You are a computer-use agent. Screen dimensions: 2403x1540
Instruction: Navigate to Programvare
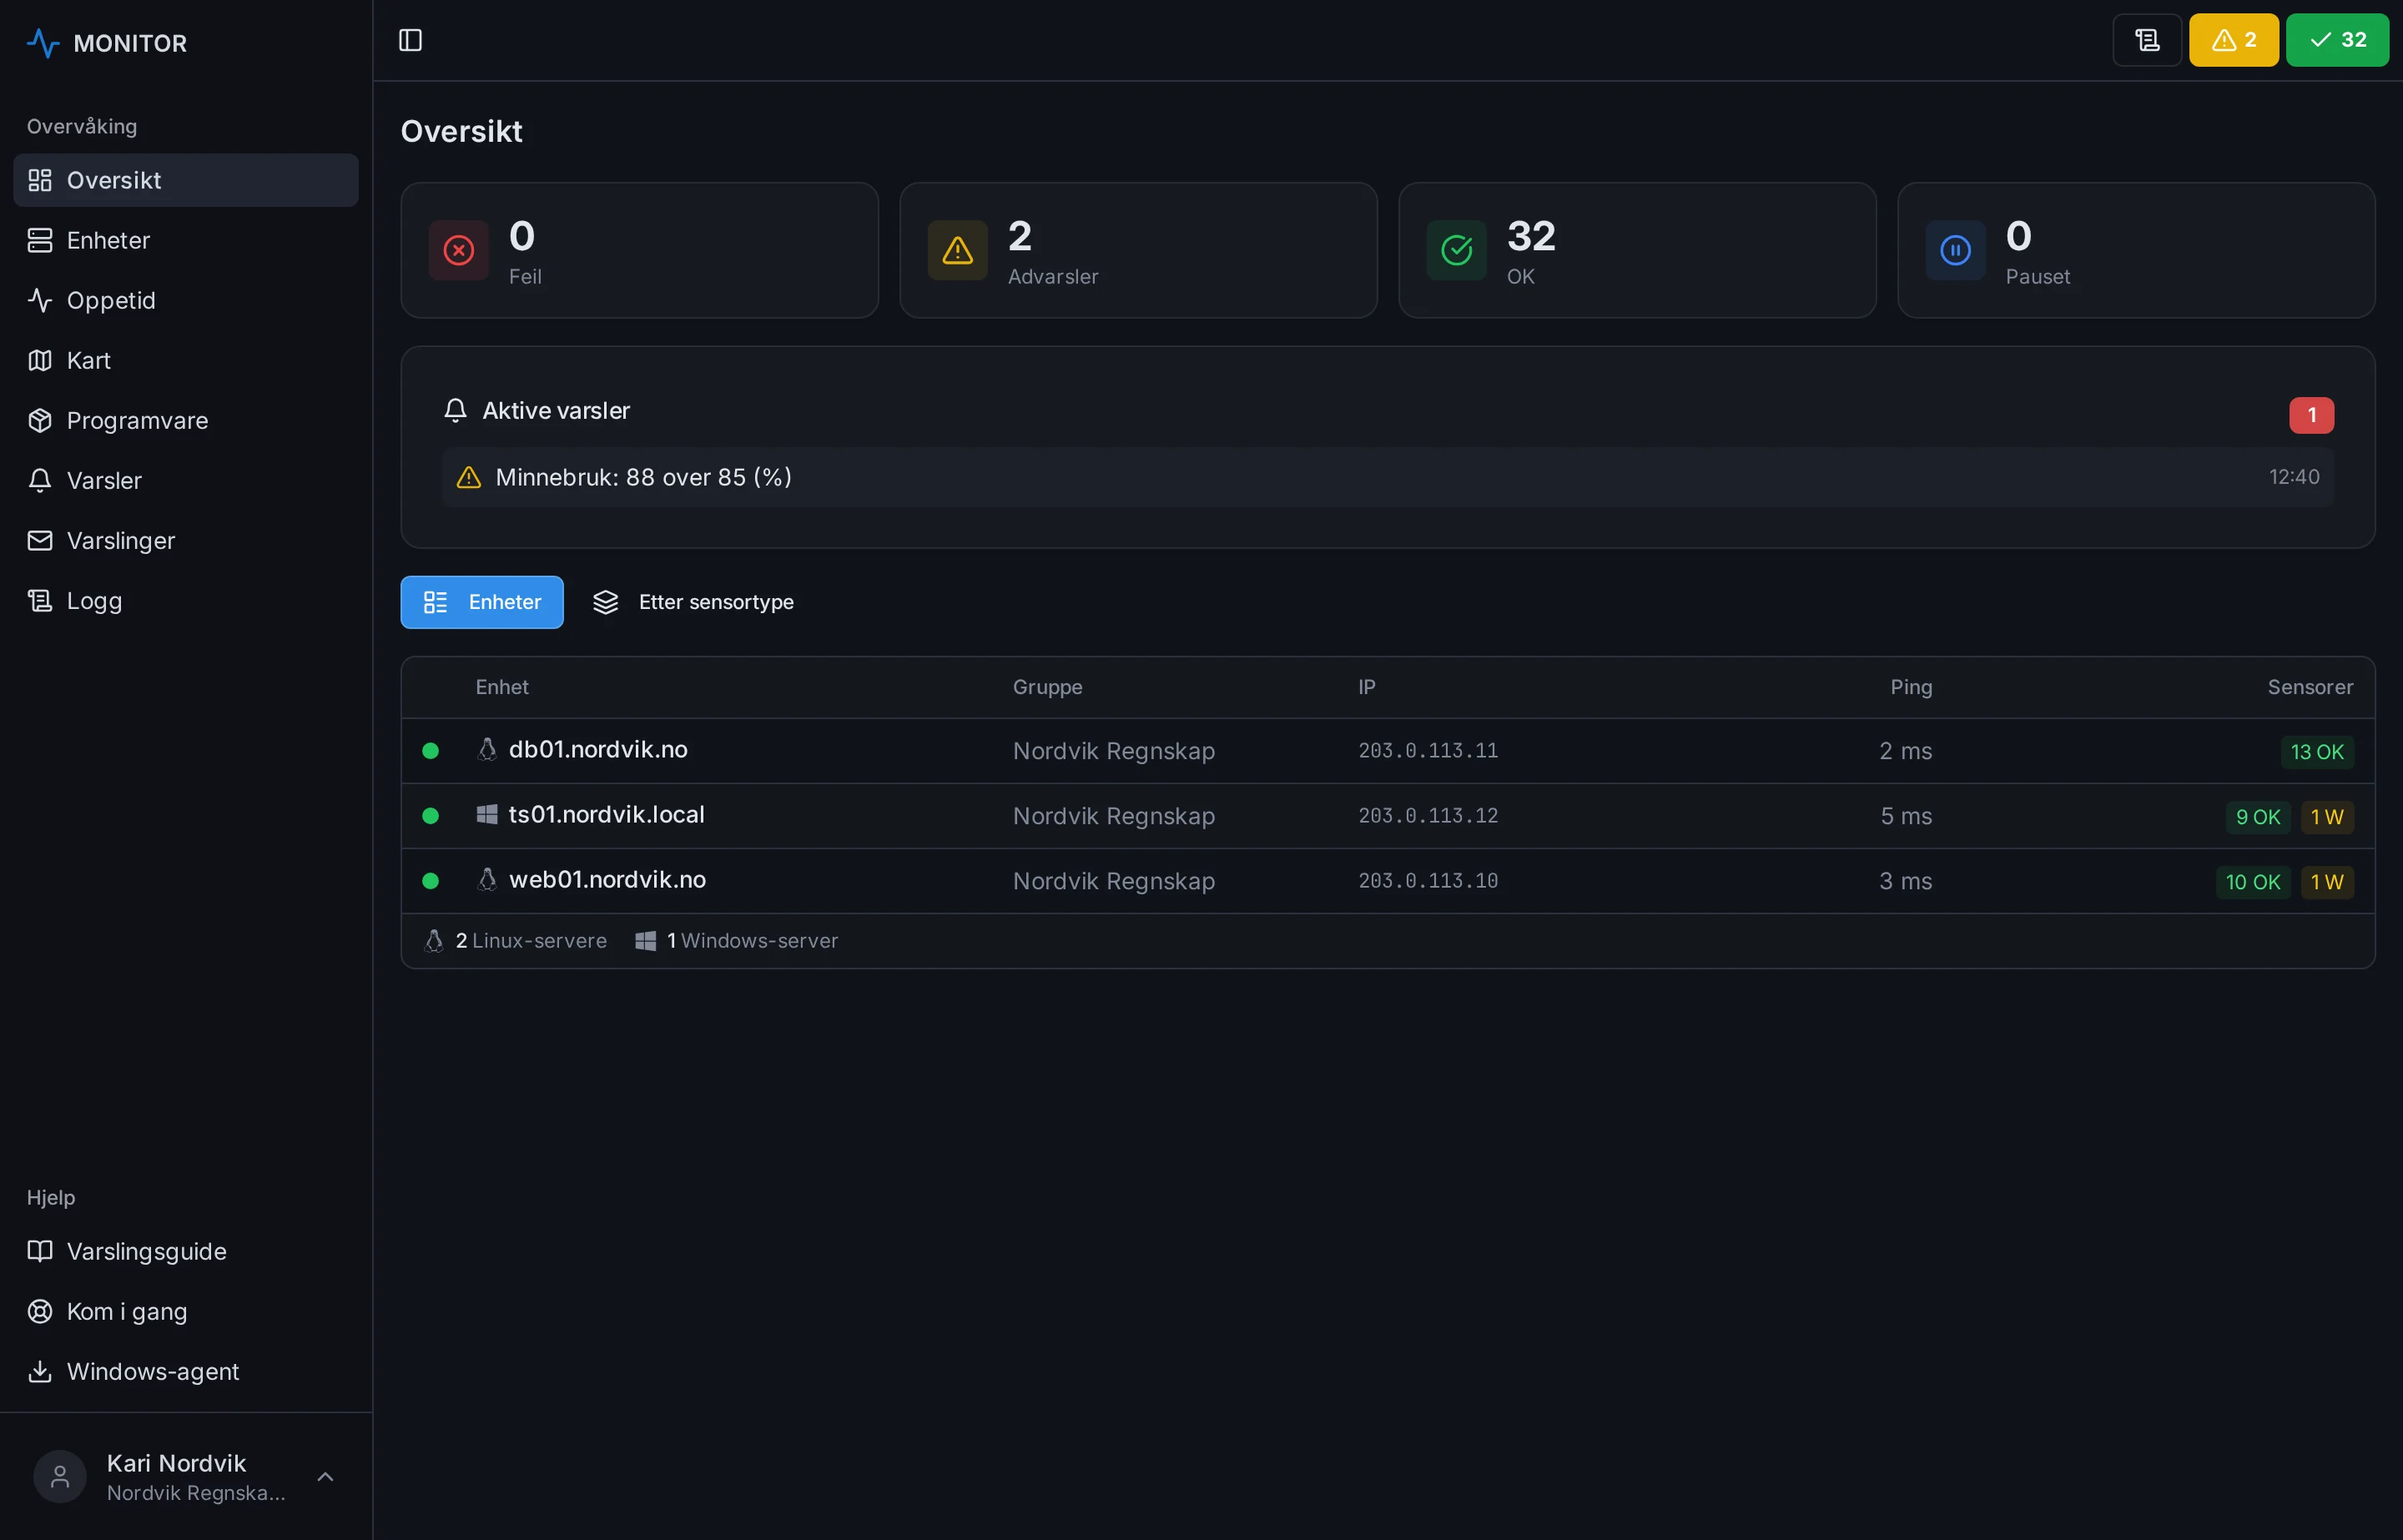coord(186,420)
